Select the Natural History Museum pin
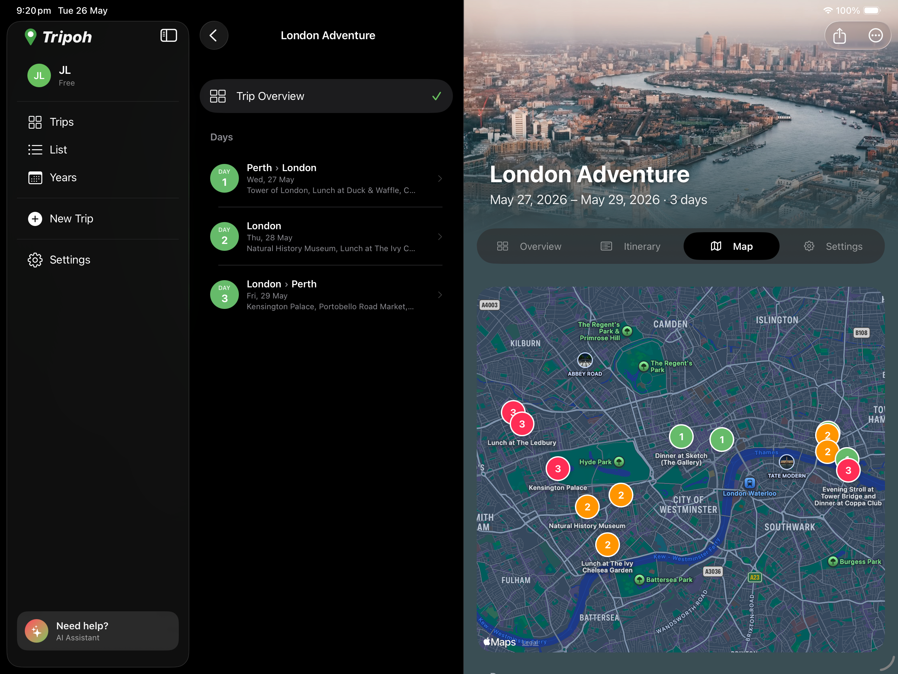Screen dimensions: 898x674 pyautogui.click(x=587, y=506)
